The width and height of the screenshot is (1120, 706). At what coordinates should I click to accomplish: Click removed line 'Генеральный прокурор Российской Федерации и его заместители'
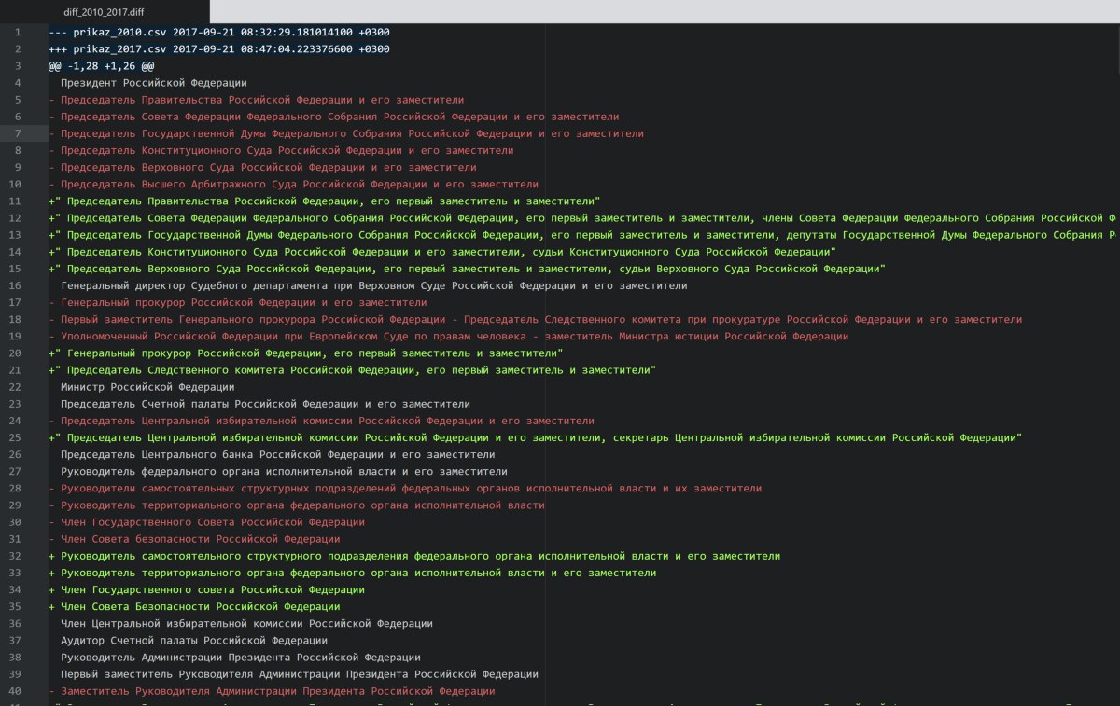pos(238,302)
